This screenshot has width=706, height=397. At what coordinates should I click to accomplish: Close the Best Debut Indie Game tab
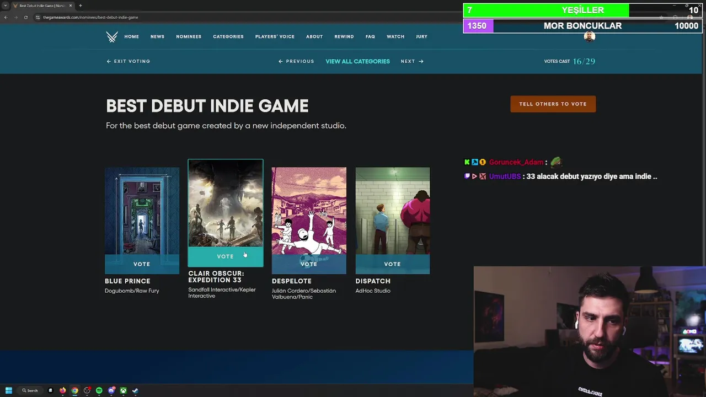coord(71,6)
